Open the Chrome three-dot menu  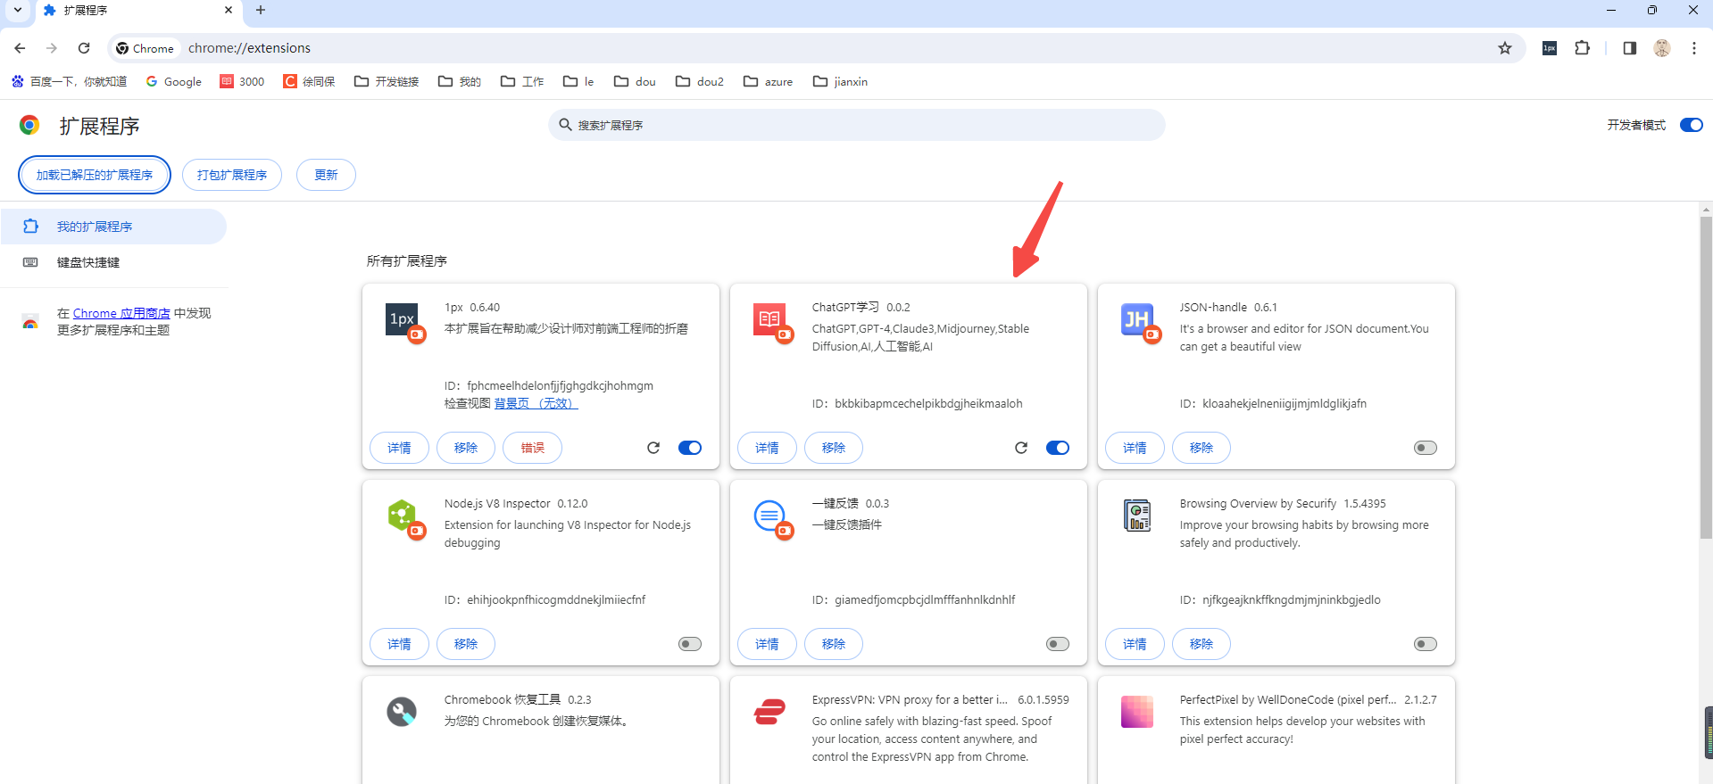tap(1694, 48)
